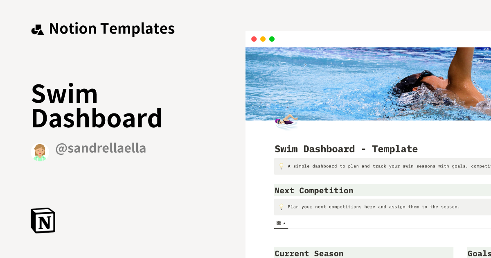Select the black Notion N logo
Screen dimensions: 491x258
(43, 220)
